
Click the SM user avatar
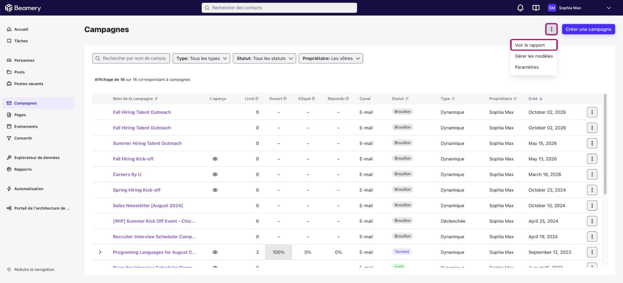click(x=551, y=8)
